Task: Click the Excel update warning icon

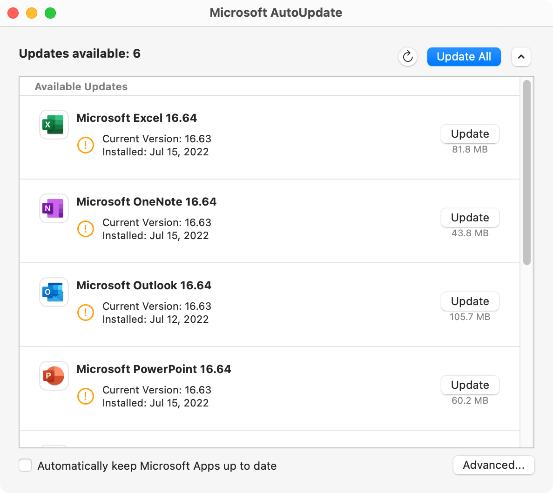Action: coord(86,145)
